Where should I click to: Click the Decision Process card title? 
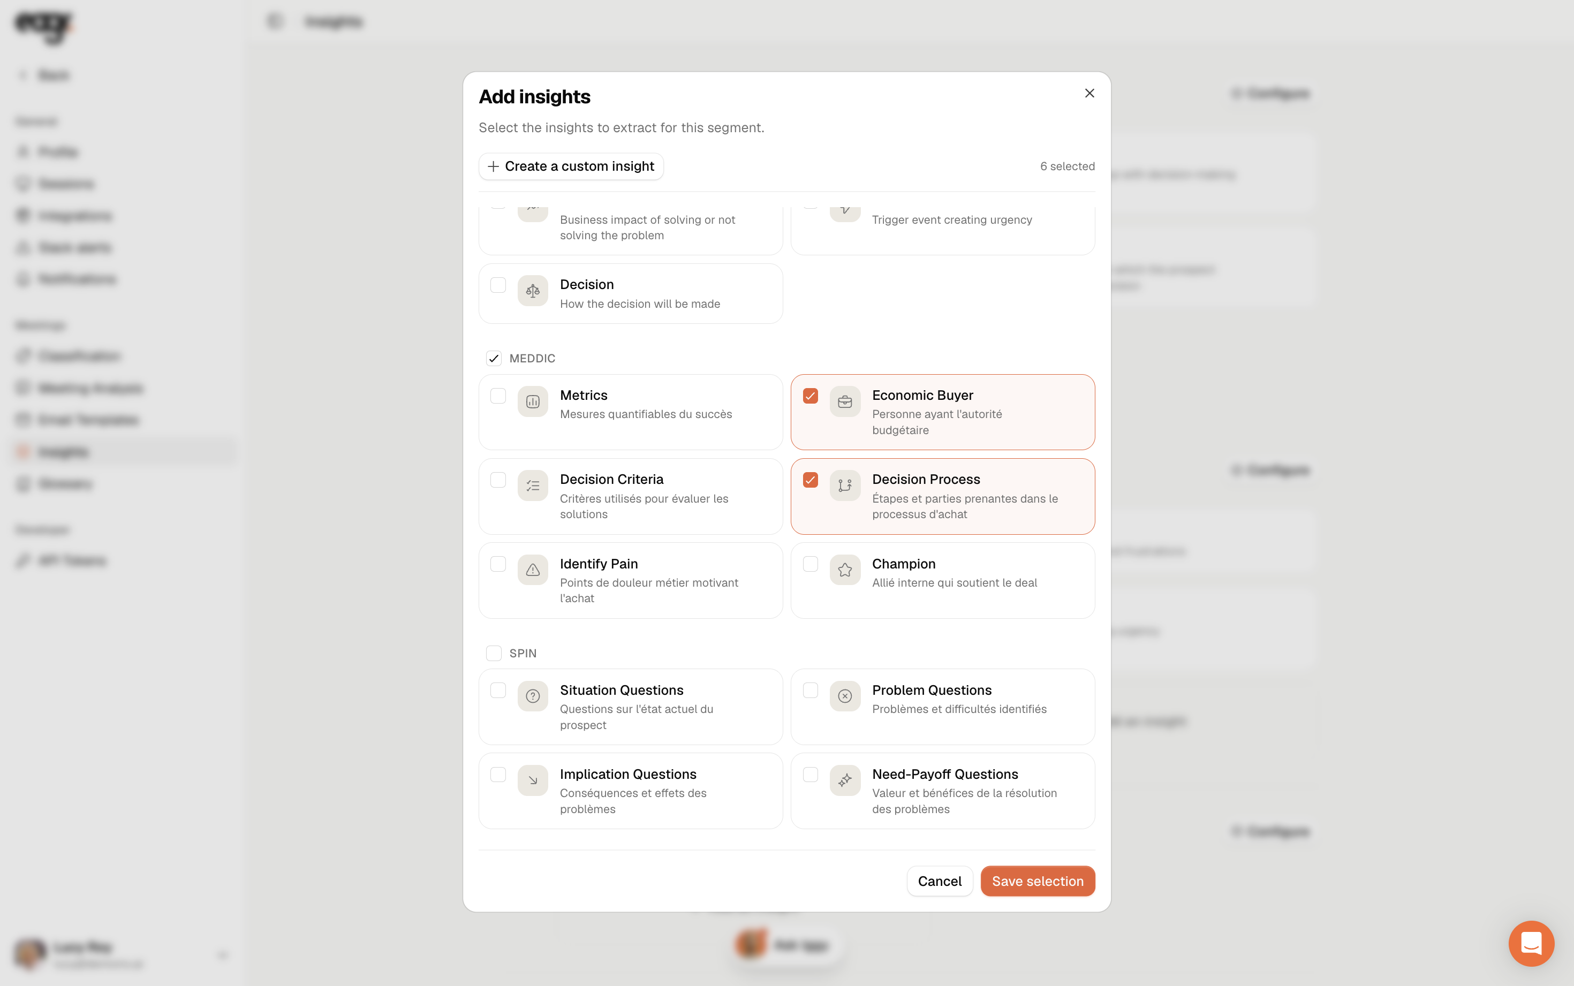pyautogui.click(x=926, y=479)
